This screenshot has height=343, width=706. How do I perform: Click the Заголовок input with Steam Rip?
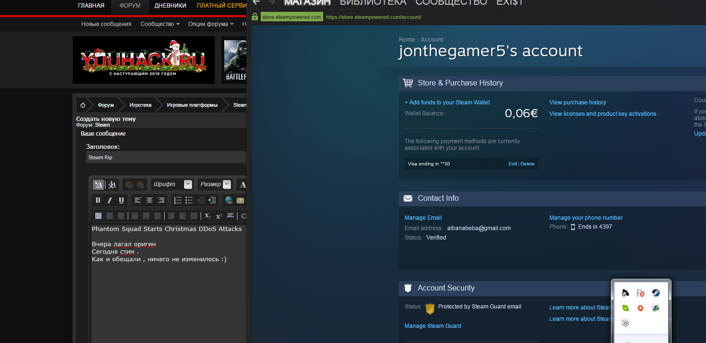point(167,157)
